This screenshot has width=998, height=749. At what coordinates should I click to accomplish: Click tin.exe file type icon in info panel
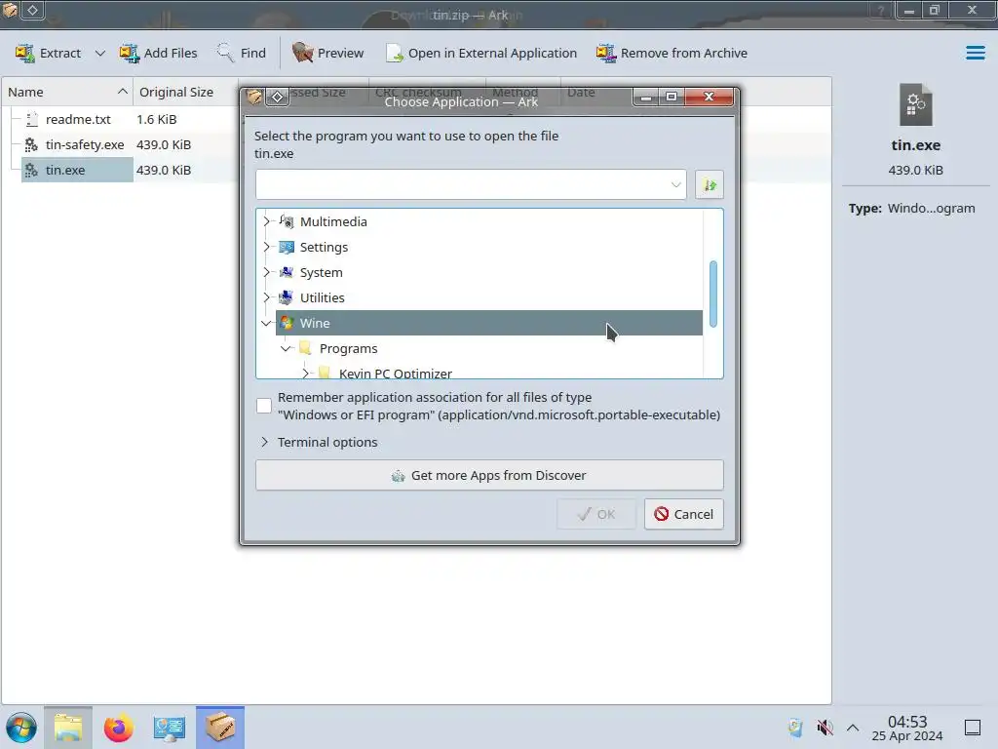click(915, 105)
